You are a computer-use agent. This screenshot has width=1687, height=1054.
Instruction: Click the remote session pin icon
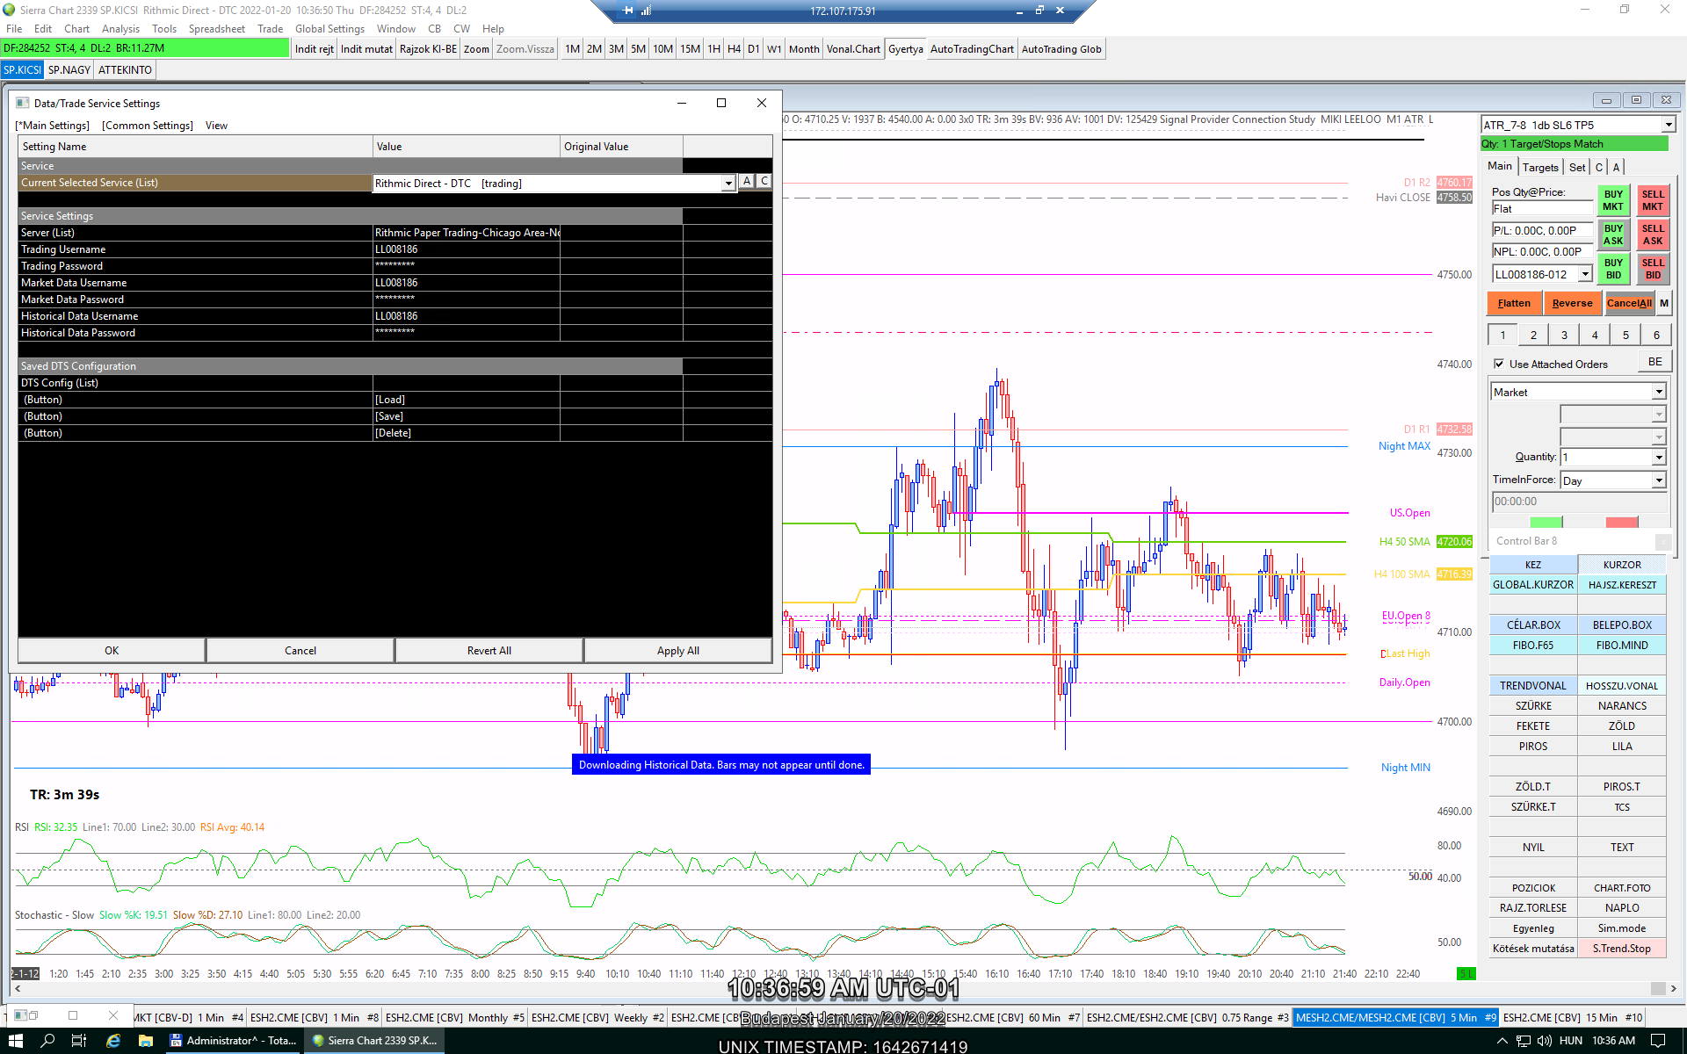(627, 11)
